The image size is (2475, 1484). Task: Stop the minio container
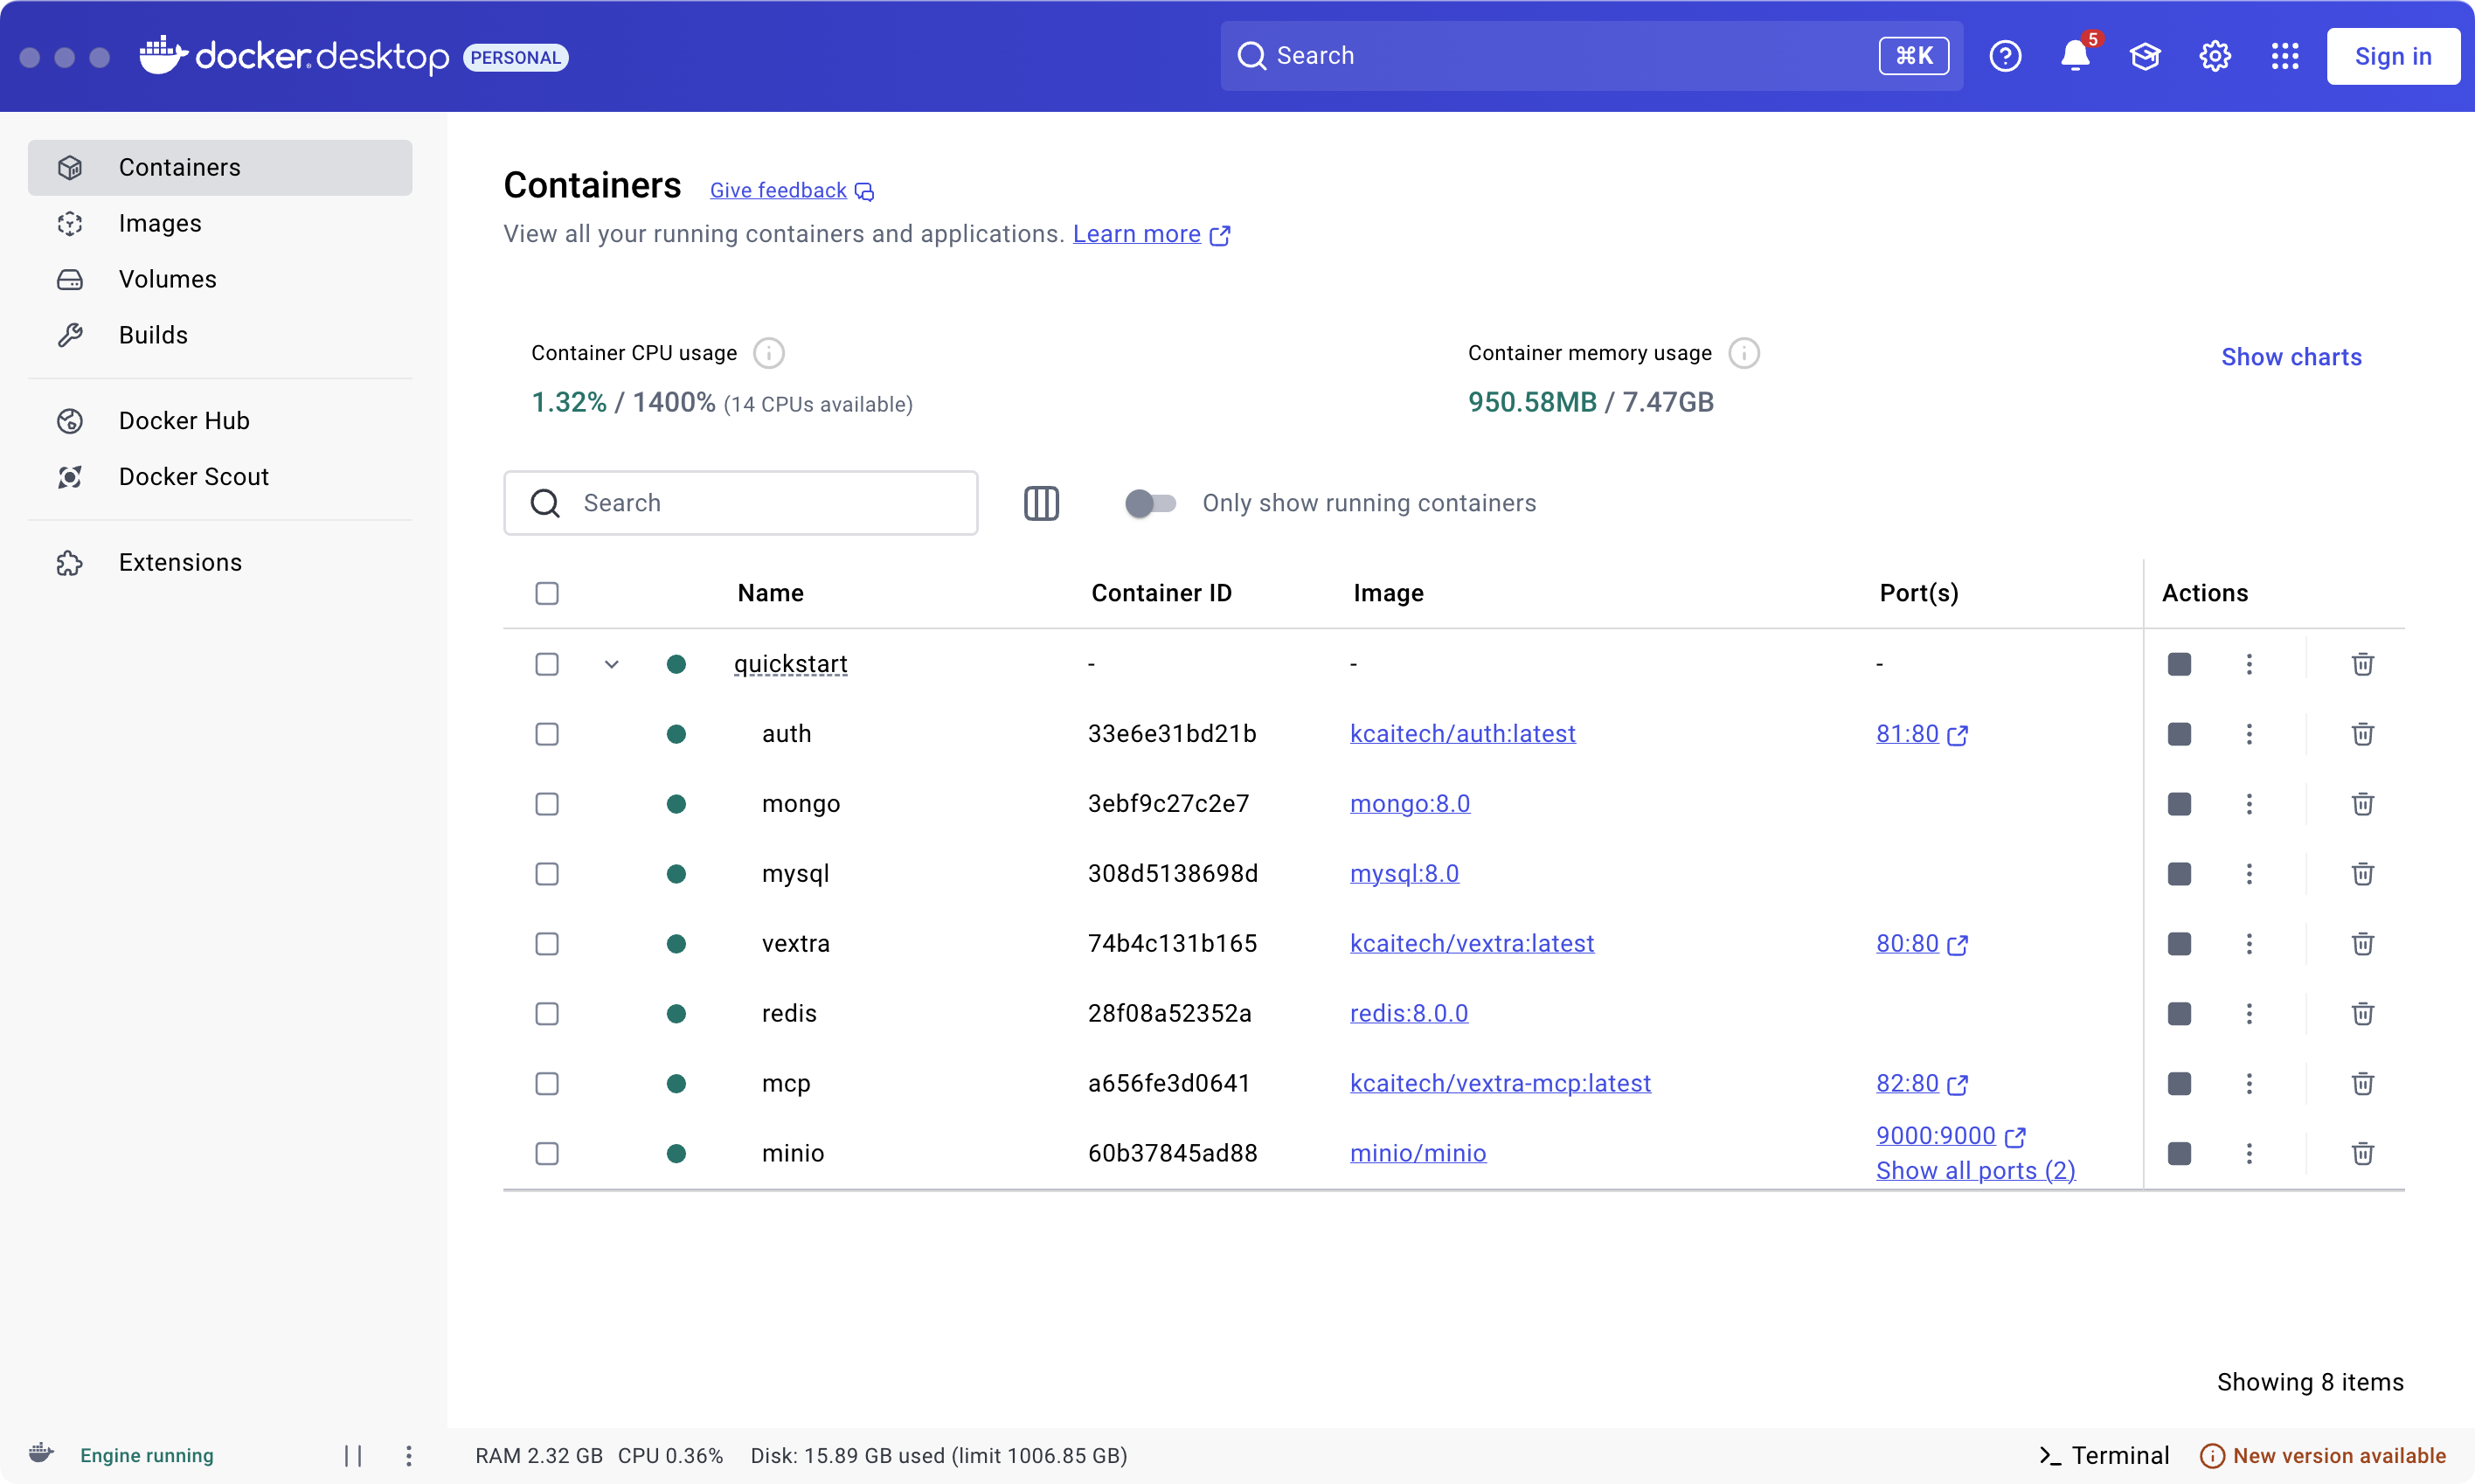(2179, 1154)
